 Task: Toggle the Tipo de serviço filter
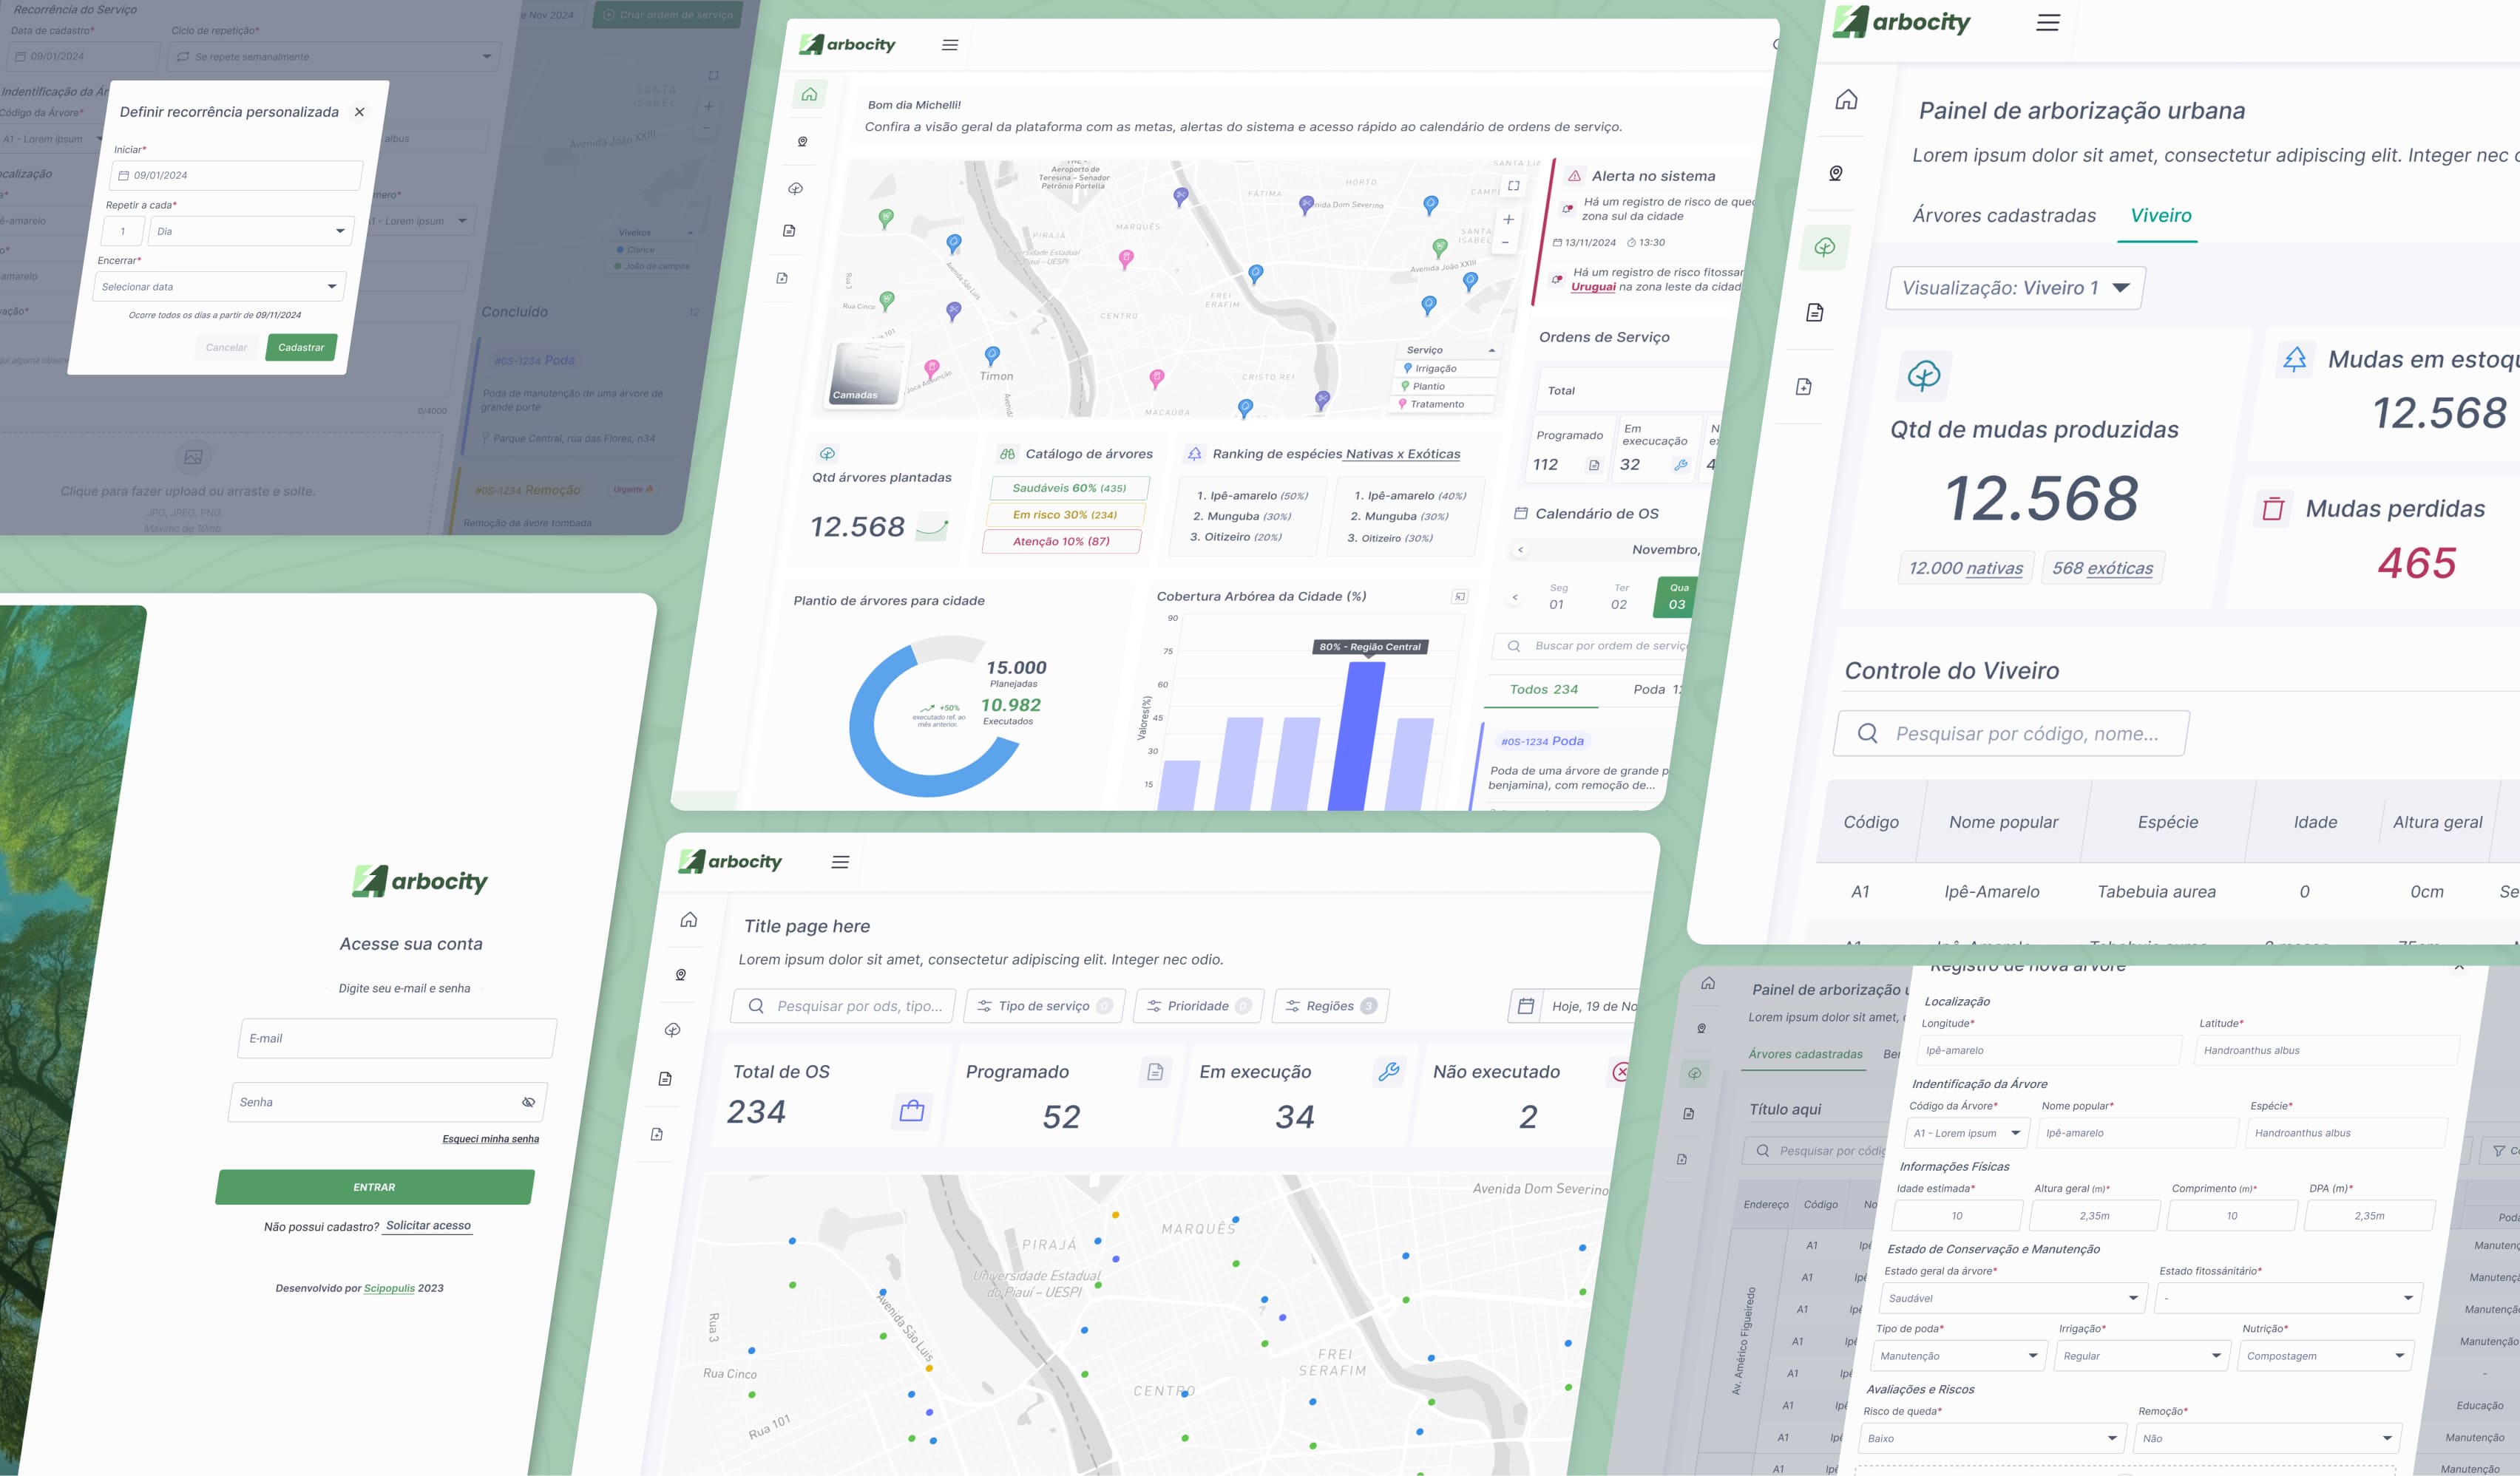point(1044,1007)
